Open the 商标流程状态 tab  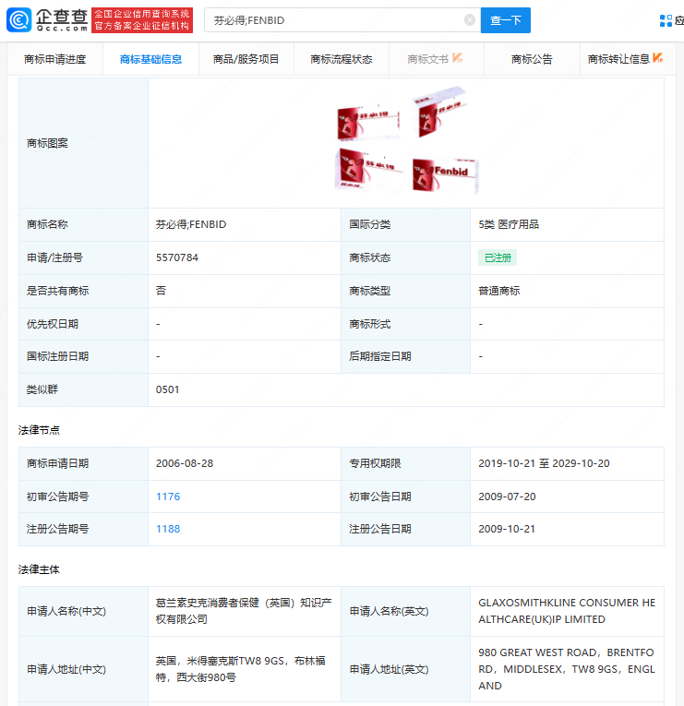[342, 59]
